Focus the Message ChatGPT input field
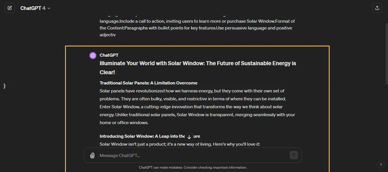The height and width of the screenshot is (172, 388). (x=190, y=155)
